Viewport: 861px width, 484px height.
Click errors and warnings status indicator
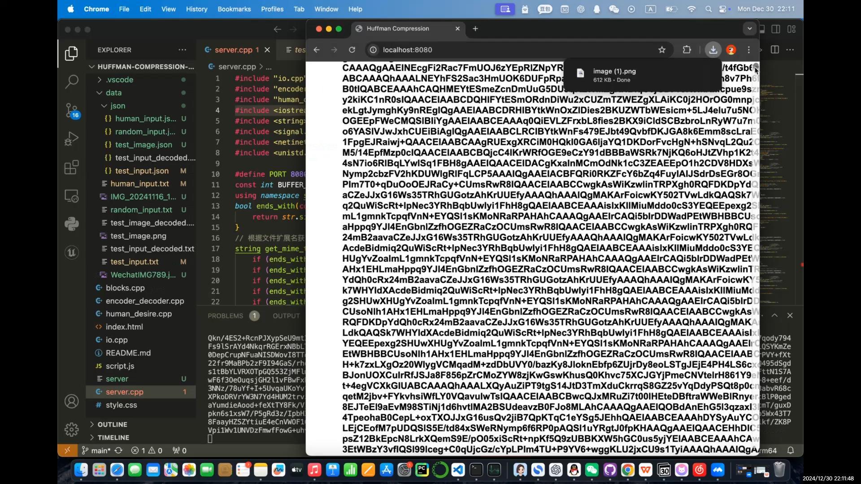[x=147, y=450]
